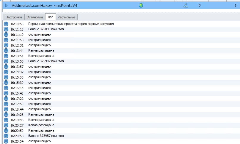Click info icon for 16:18:44 log entry
The height and width of the screenshot is (144, 240).
click(x=6, y=109)
